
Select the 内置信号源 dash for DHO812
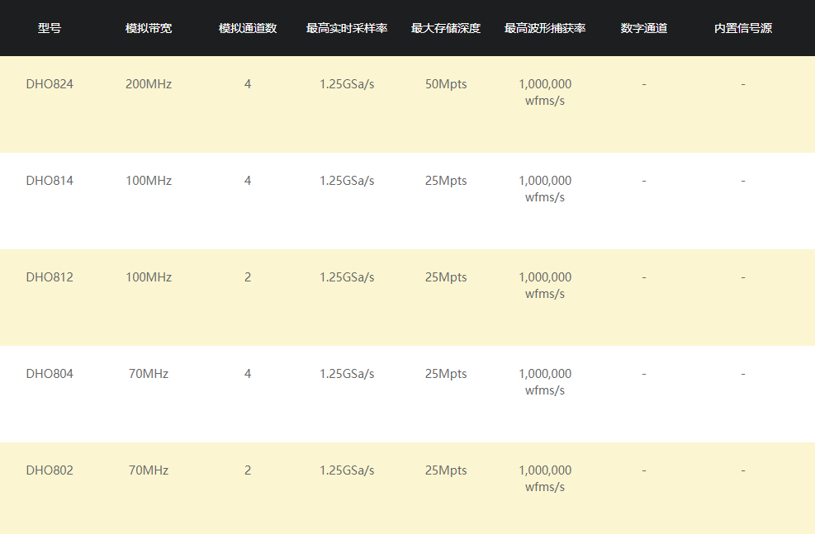coord(743,278)
